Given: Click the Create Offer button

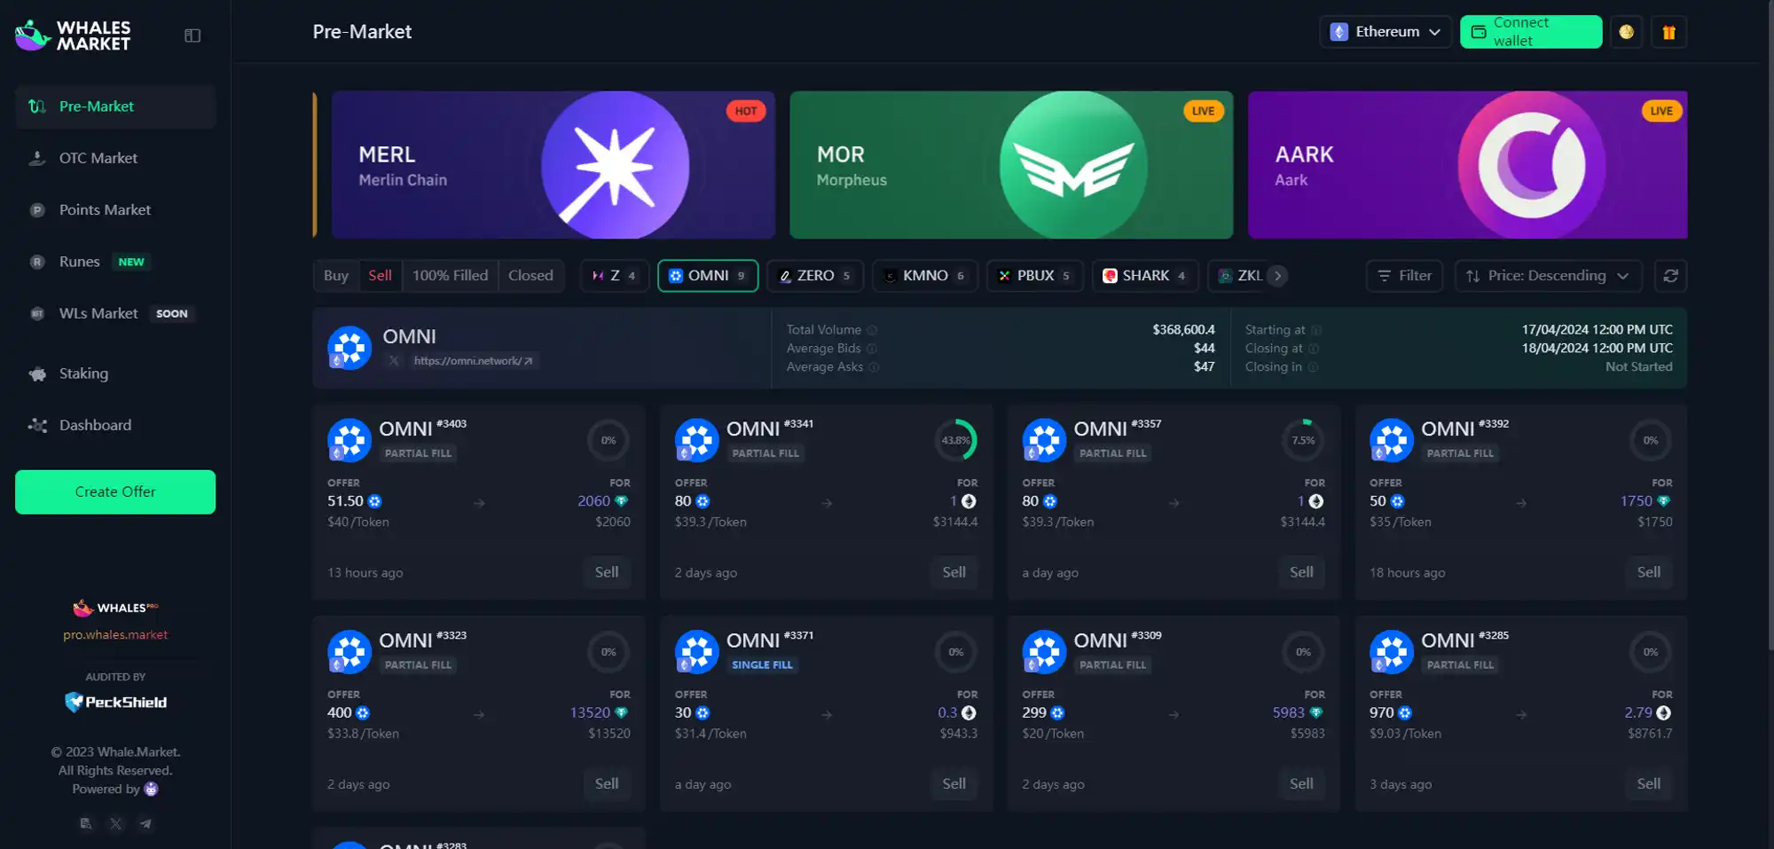Looking at the screenshot, I should click(115, 491).
